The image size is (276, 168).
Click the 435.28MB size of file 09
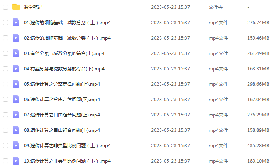click(x=258, y=146)
